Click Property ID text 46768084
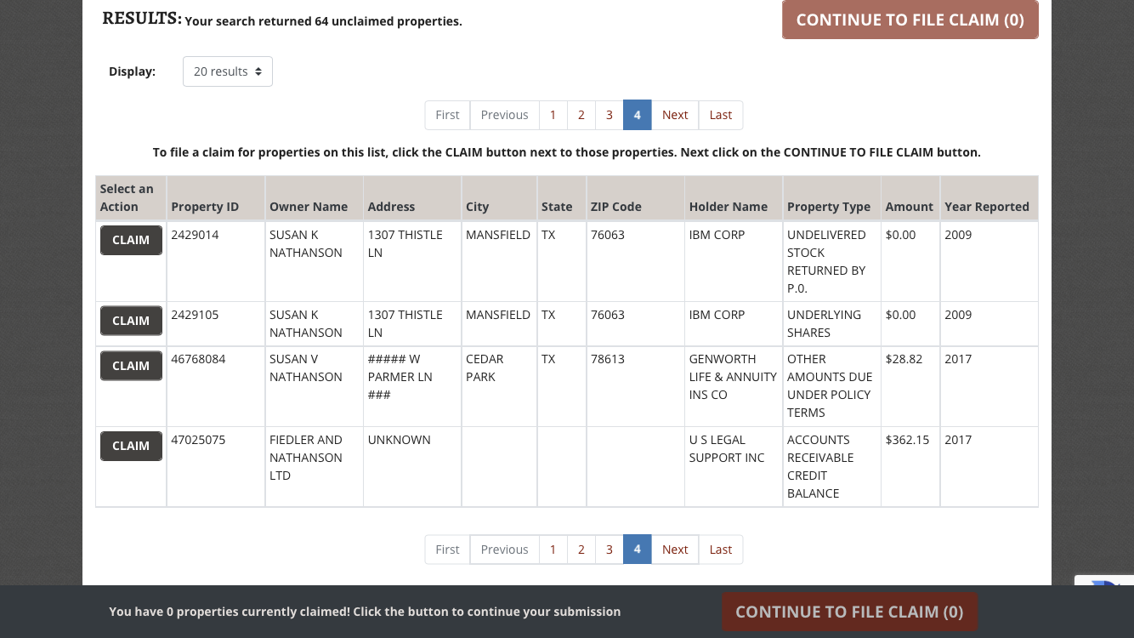The width and height of the screenshot is (1134, 638). click(198, 359)
